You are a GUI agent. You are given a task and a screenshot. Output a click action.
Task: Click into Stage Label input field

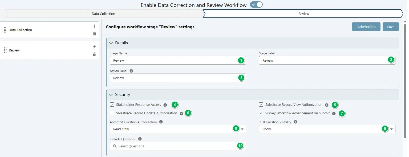point(327,60)
